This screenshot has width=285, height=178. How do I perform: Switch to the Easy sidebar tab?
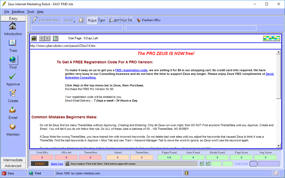[13, 18]
